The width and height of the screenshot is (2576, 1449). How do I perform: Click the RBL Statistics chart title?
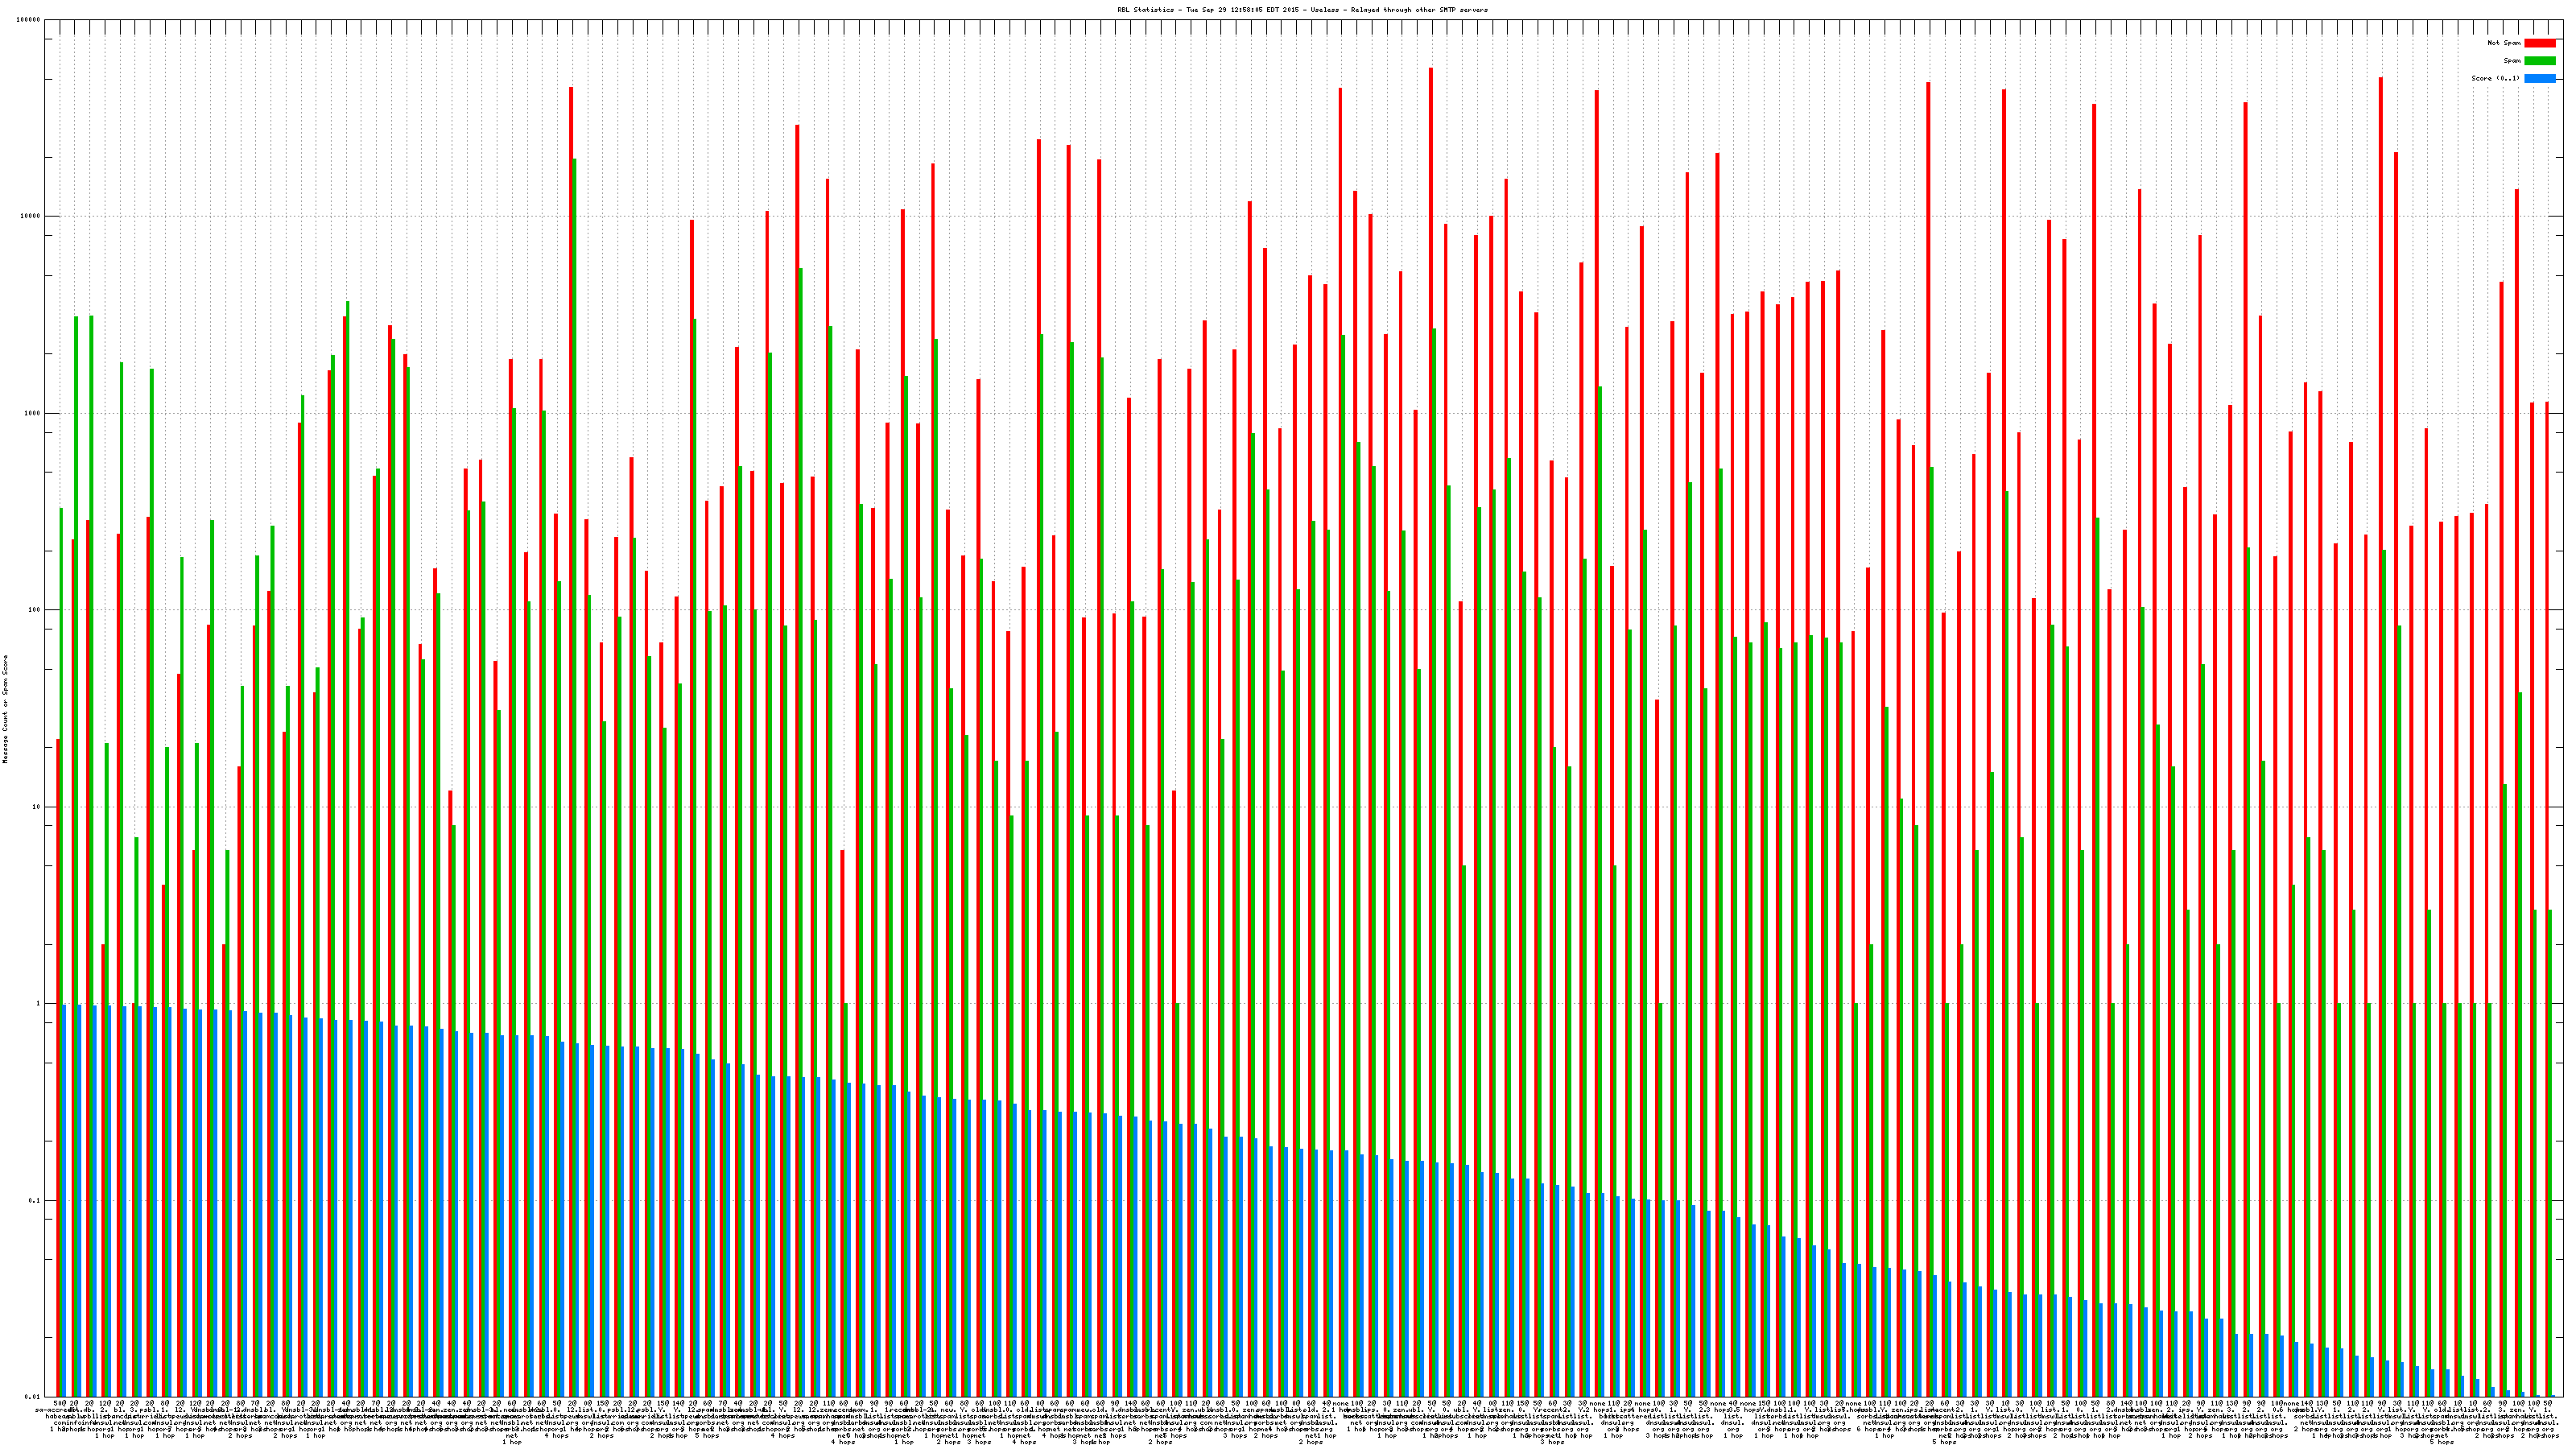tap(1302, 10)
